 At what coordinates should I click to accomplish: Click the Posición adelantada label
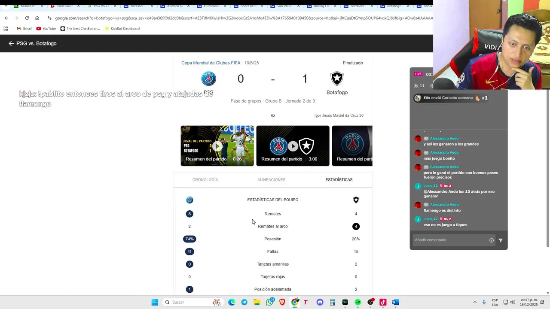[x=273, y=289]
